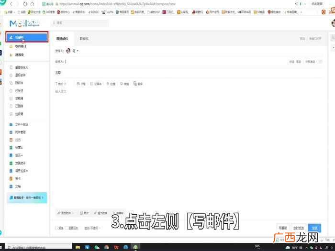
Task: Click the mail search box
Action: click(80, 23)
